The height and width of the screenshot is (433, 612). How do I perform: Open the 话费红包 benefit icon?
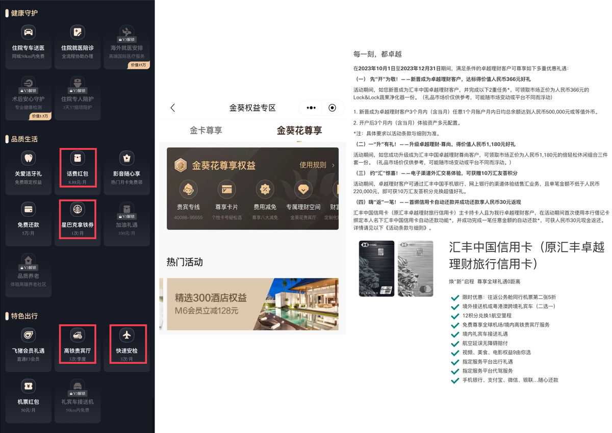[x=78, y=158]
